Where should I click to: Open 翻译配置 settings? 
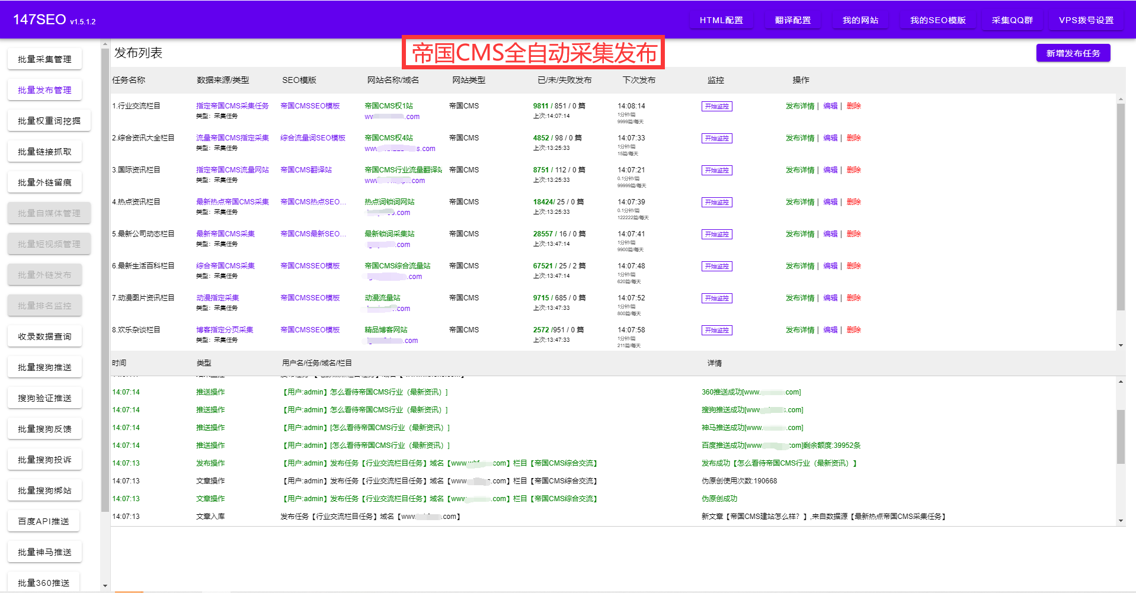tap(793, 20)
